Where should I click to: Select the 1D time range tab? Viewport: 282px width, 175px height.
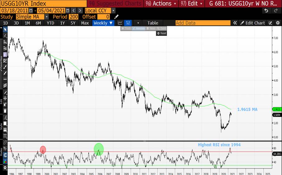[5, 23]
